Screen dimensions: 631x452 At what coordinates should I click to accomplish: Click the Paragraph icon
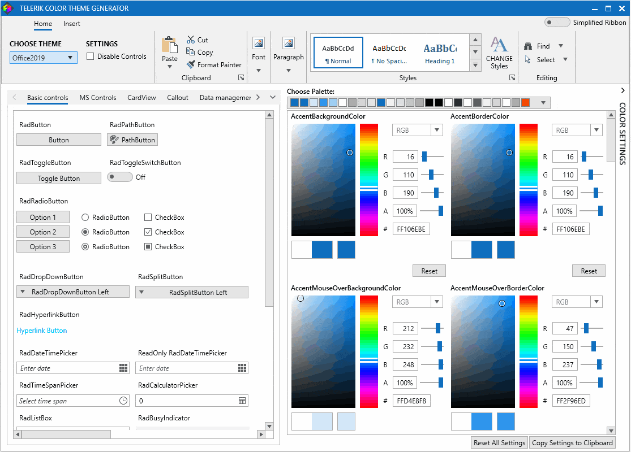(x=289, y=43)
